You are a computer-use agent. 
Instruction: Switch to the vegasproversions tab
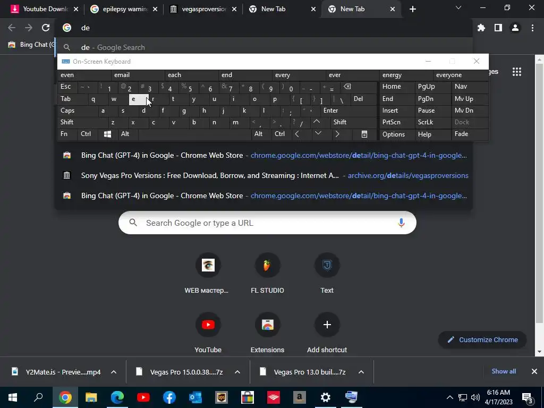point(203,9)
